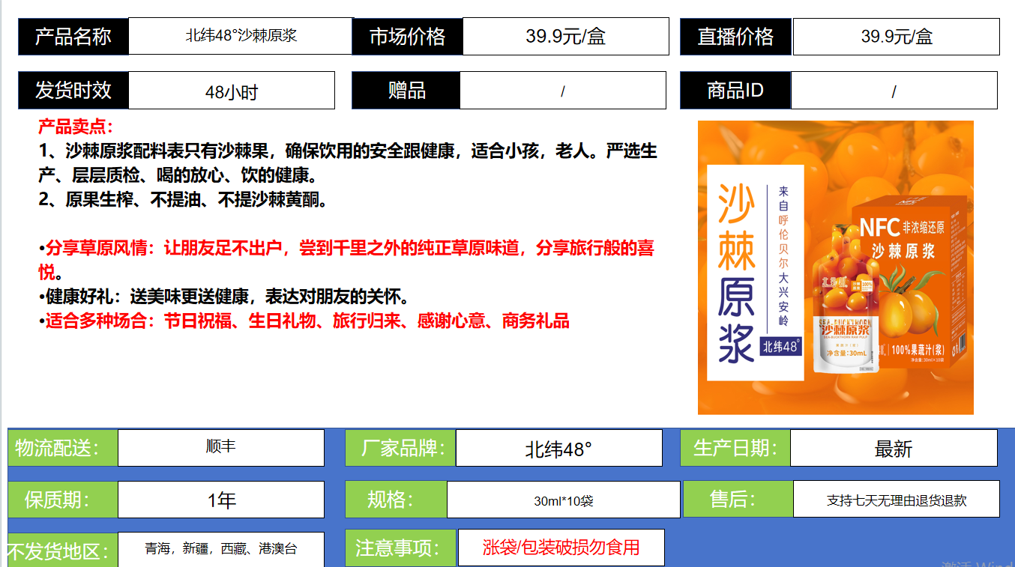Click the sea buckthorn product image
Viewport: 1015px width, 567px height.
click(x=835, y=267)
